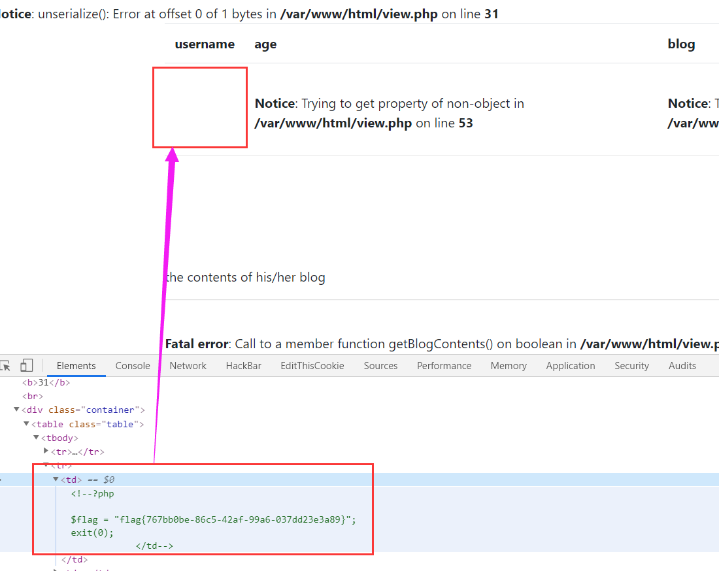Viewport: 719px width, 571px height.
Task: Select the <br> node in DOM tree
Action: (x=33, y=396)
